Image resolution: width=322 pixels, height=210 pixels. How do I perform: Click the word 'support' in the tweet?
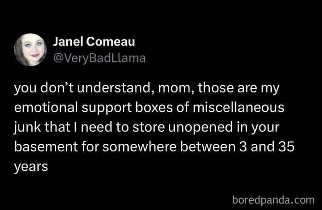pyautogui.click(x=107, y=108)
